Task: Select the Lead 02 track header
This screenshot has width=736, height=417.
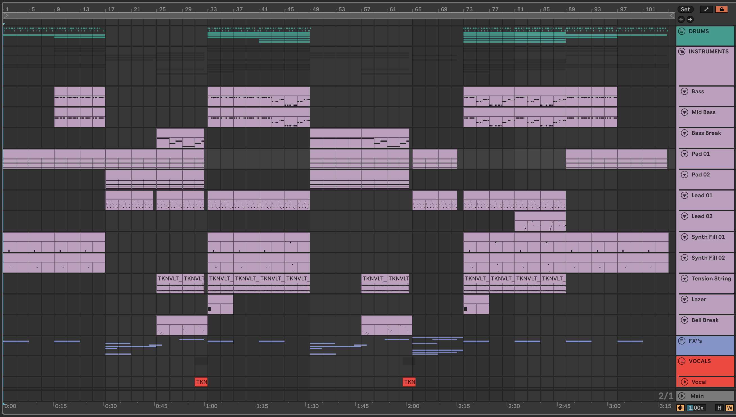Action: pyautogui.click(x=702, y=216)
